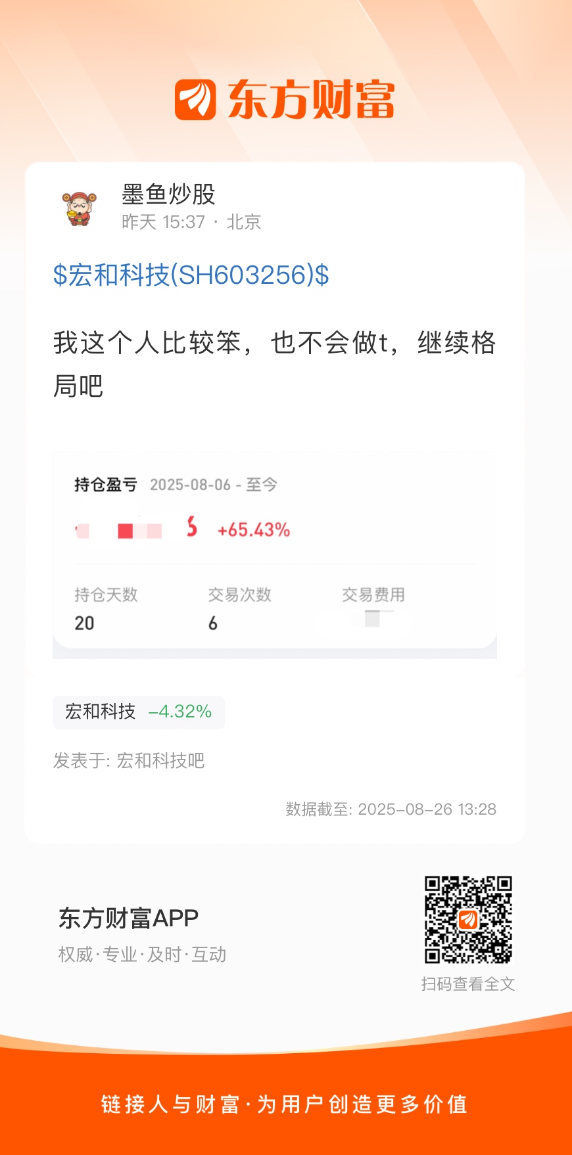572x1155 pixels.
Task: Tap the QR code image
Action: tap(468, 919)
